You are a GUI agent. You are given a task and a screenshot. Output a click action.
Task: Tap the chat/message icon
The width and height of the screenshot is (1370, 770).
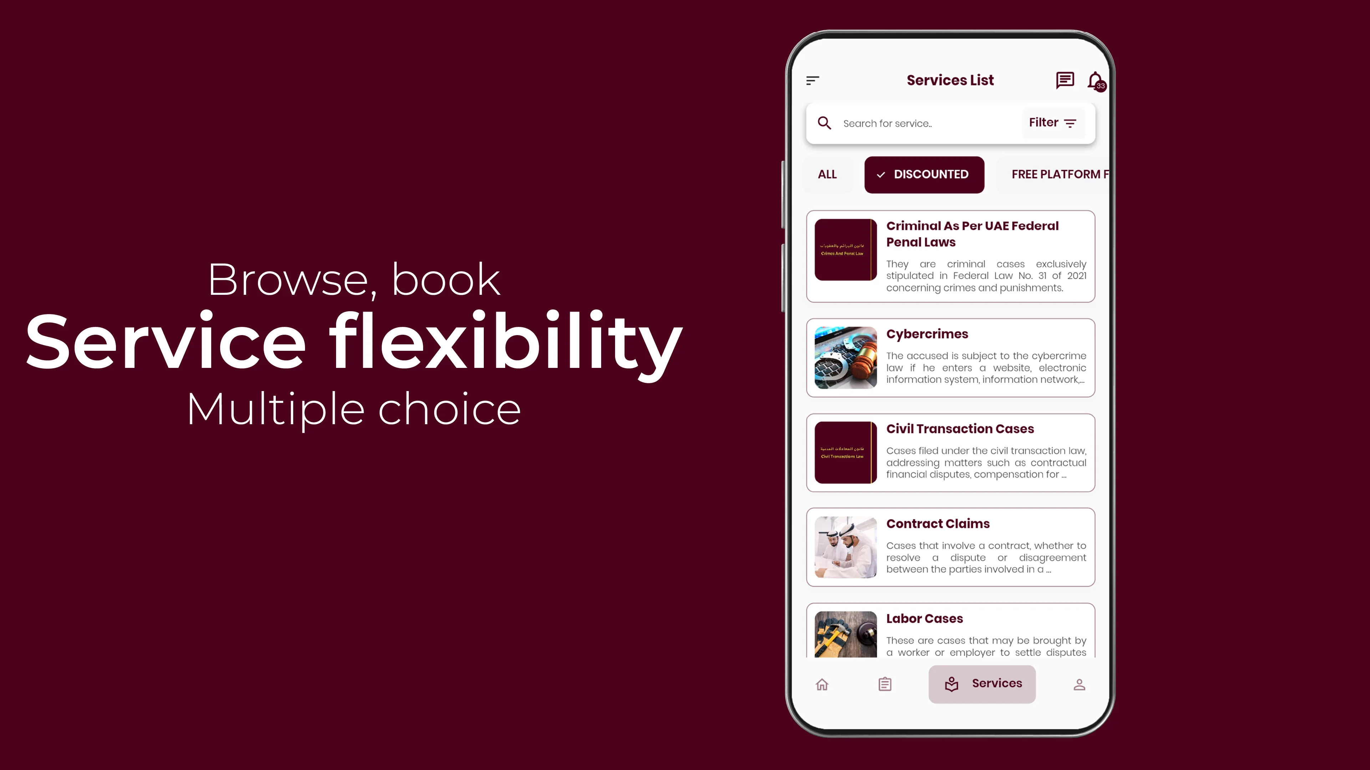(x=1064, y=80)
